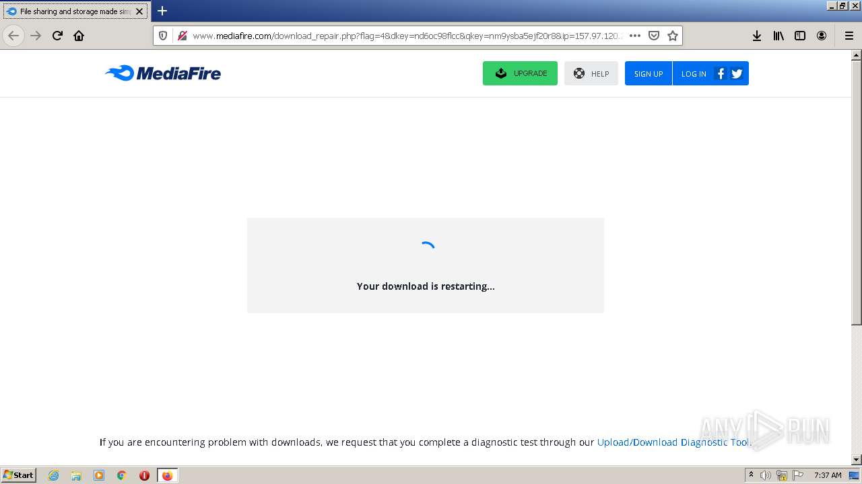The height and width of the screenshot is (484, 862).
Task: Open the media player taskbar icon
Action: click(x=99, y=475)
